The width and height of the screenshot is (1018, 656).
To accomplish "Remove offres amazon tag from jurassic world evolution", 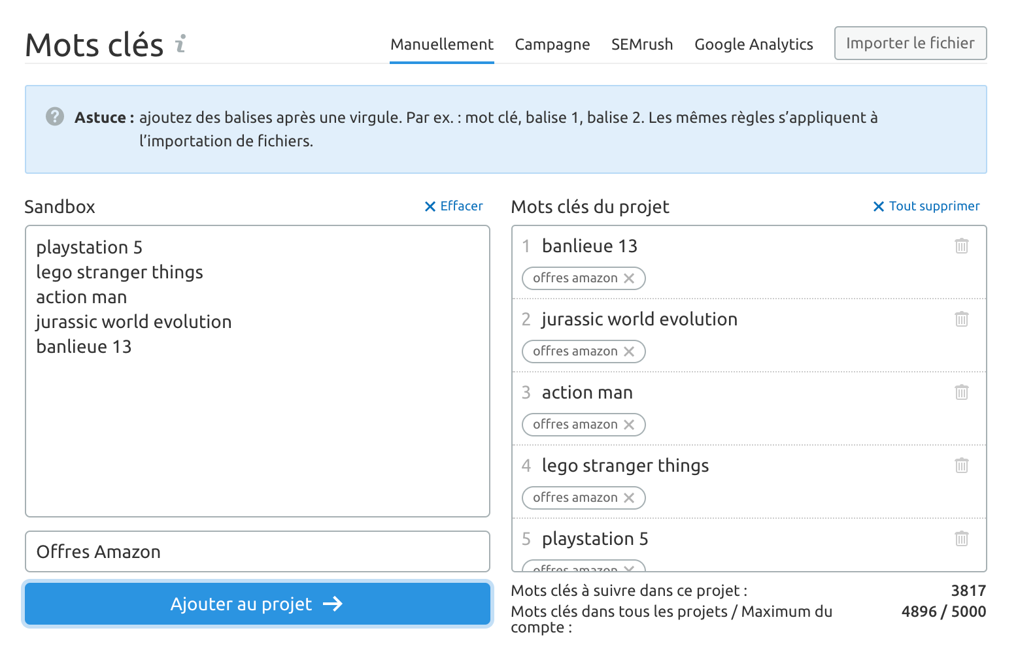I will (x=629, y=352).
